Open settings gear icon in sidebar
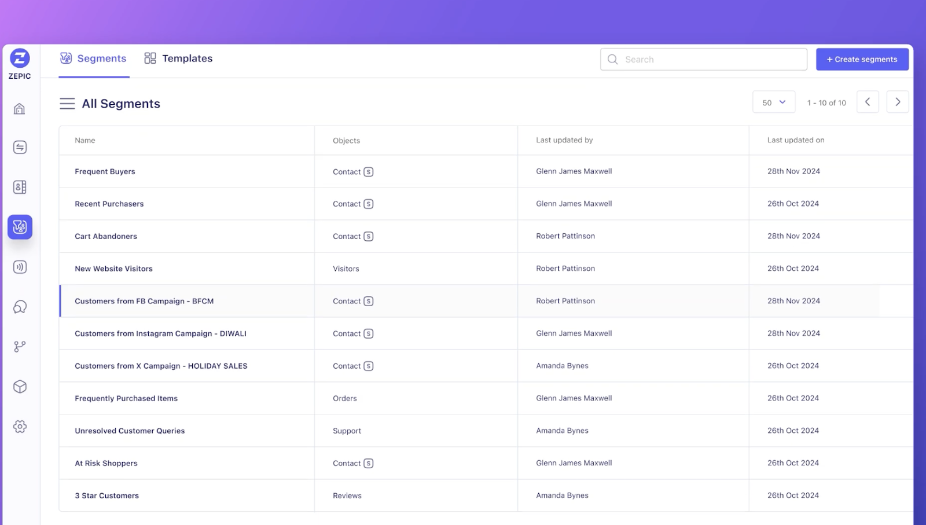 (20, 427)
